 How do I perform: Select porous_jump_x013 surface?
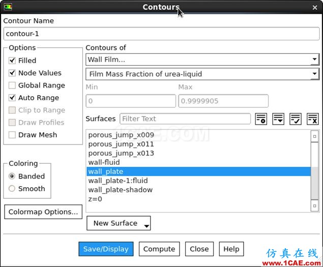tap(198, 153)
